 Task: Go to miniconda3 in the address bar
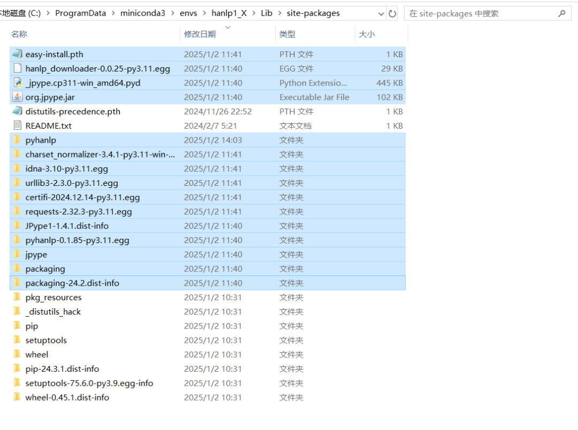143,13
